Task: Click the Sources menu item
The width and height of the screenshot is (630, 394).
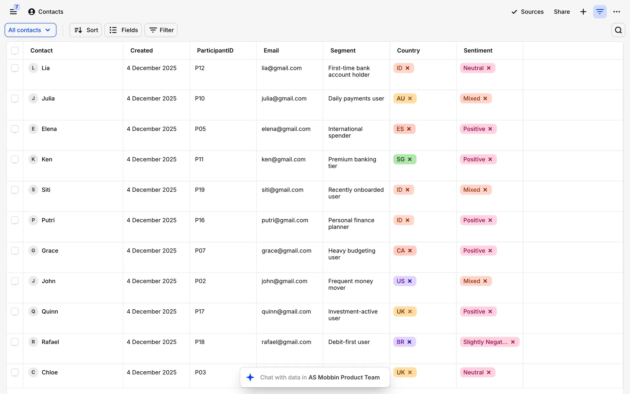Action: [x=527, y=12]
